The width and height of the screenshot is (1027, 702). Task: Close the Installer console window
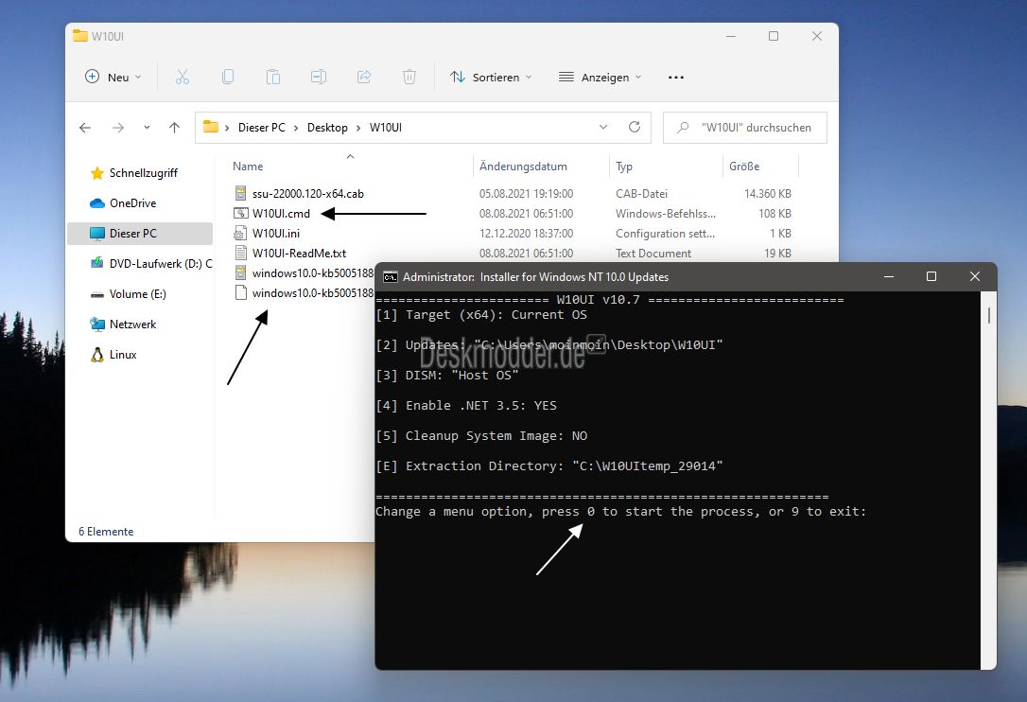click(975, 276)
